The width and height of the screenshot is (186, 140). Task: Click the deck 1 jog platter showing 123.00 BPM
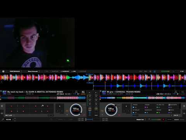pyautogui.click(x=76, y=110)
